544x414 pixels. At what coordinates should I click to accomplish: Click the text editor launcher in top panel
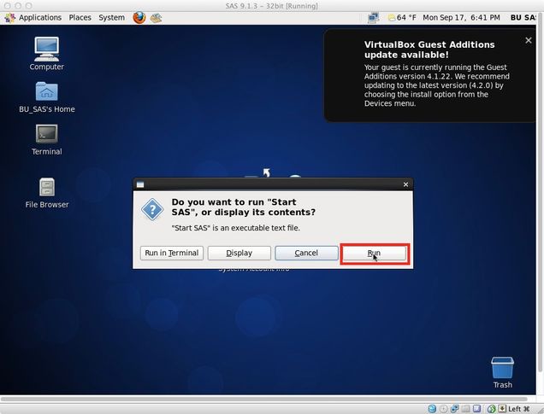156,18
